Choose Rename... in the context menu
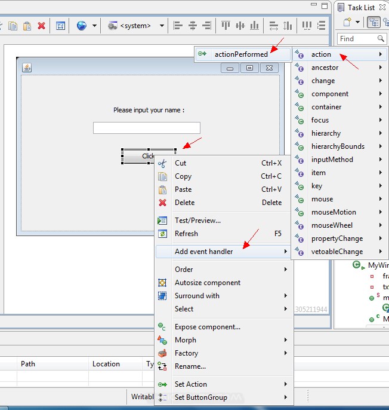The height and width of the screenshot is (410, 389). click(x=190, y=366)
